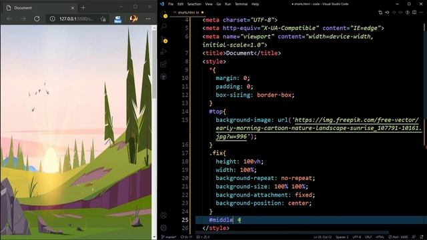Open browser Settings and more menu
The width and height of the screenshot is (427, 240).
[x=148, y=19]
